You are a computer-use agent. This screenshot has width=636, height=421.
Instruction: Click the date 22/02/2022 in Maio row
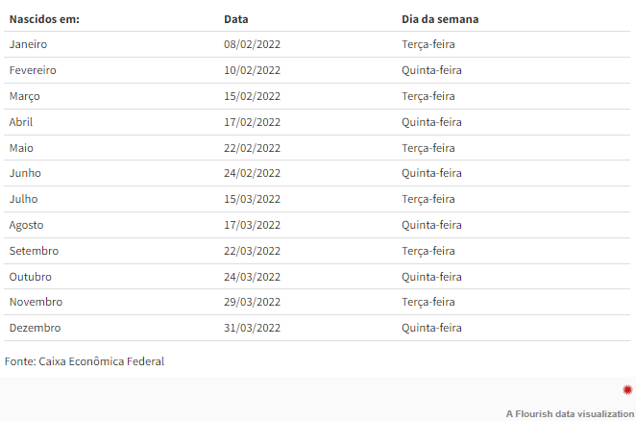point(252,148)
